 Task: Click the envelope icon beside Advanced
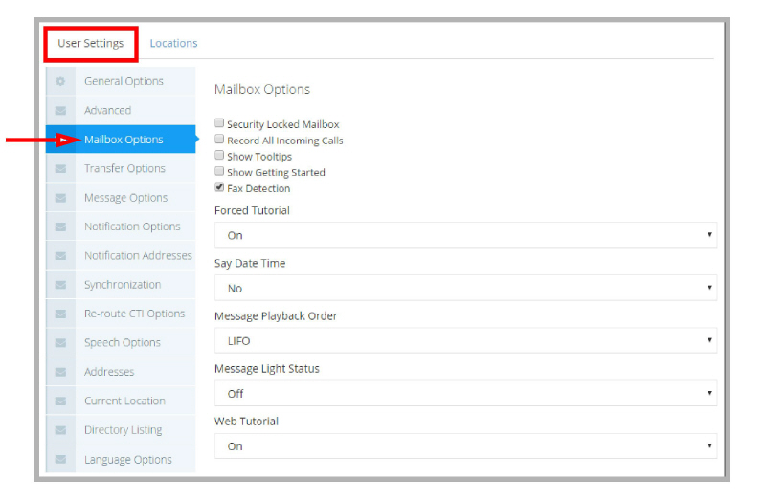pos(60,111)
